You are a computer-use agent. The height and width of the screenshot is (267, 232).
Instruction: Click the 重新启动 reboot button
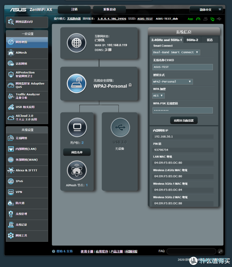coord(110,9)
